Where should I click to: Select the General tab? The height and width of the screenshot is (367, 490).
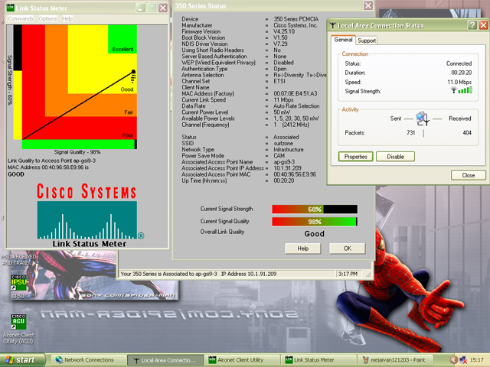pos(344,39)
